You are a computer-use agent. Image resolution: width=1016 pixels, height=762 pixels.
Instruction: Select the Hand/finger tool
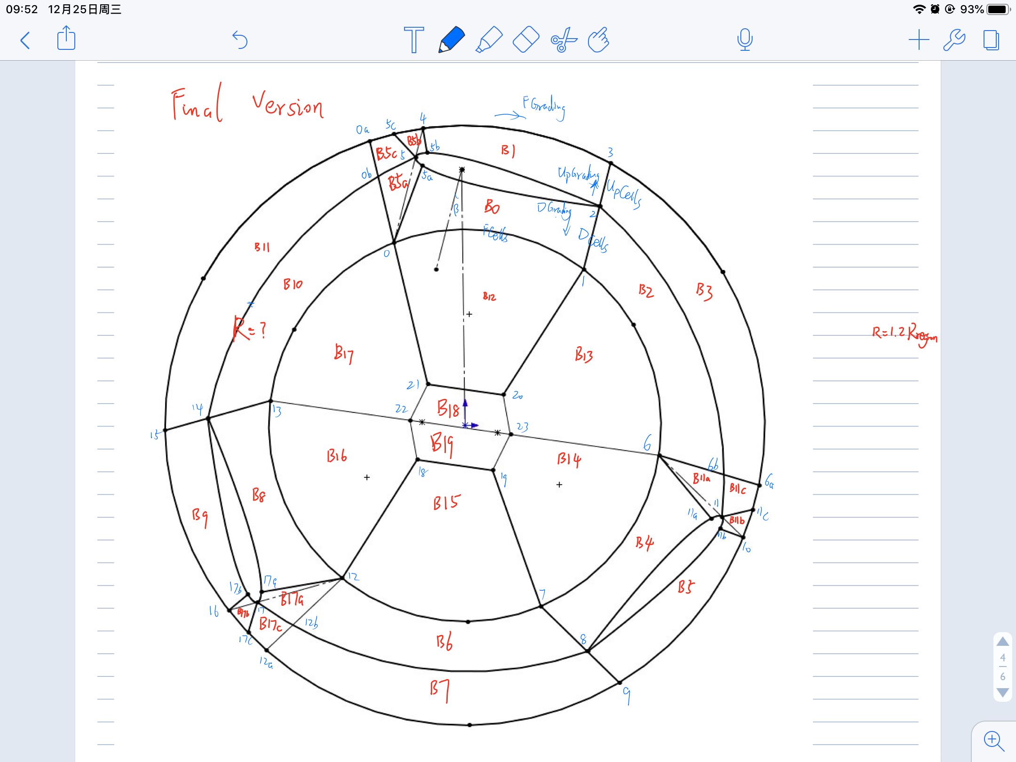click(x=599, y=40)
